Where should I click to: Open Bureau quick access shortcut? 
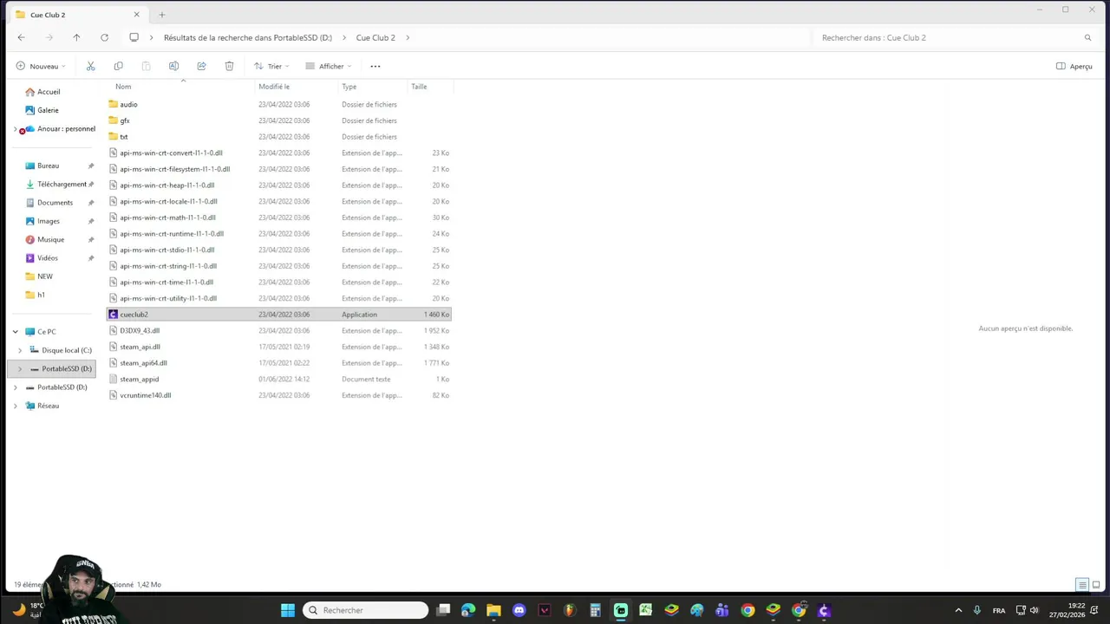pos(48,166)
